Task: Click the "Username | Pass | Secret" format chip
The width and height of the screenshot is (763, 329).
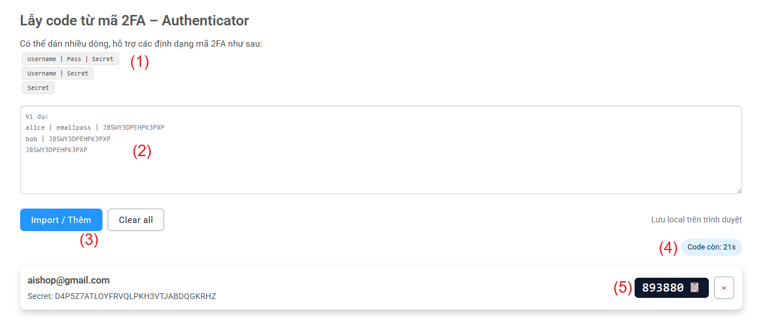Action: click(70, 59)
